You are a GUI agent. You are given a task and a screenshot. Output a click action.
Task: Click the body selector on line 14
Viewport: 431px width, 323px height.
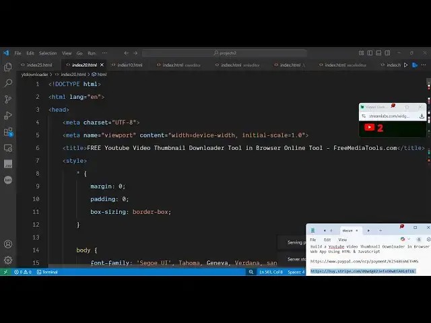tap(84, 250)
